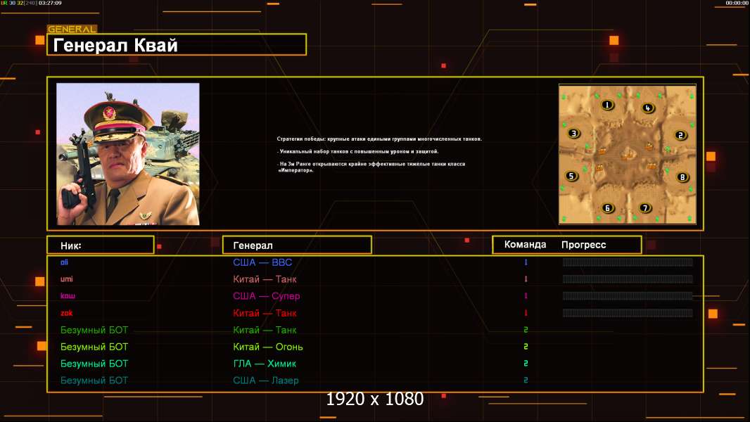Click the 'Стратегия победы' description line
Image resolution: width=750 pixels, height=422 pixels.
pos(379,139)
